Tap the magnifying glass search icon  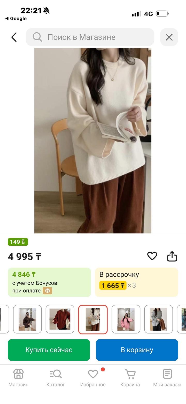37,37
